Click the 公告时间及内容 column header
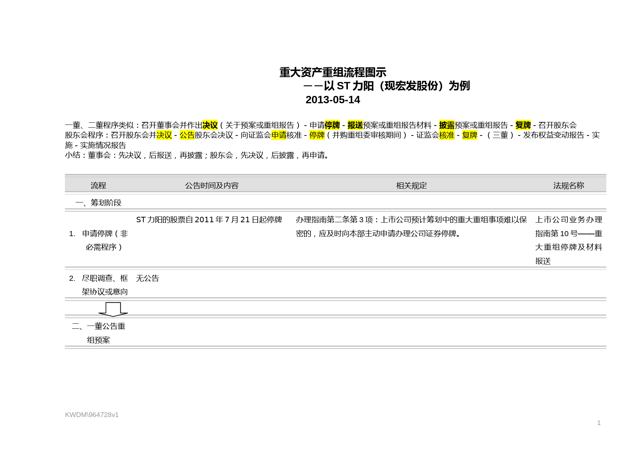Image resolution: width=643 pixels, height=454 pixels. [212, 186]
